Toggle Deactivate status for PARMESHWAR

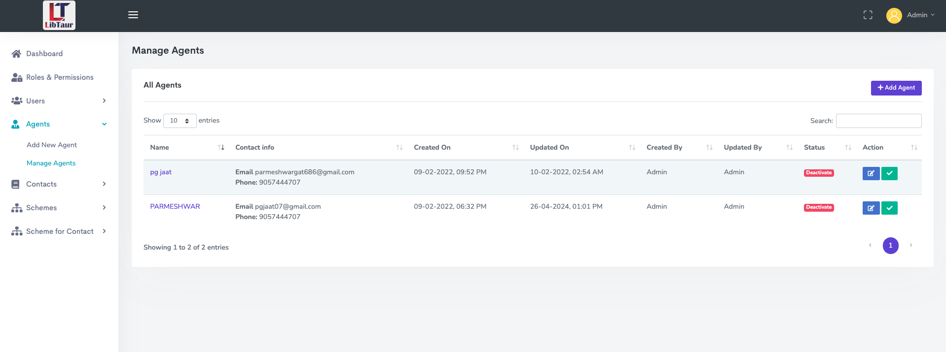tap(819, 207)
